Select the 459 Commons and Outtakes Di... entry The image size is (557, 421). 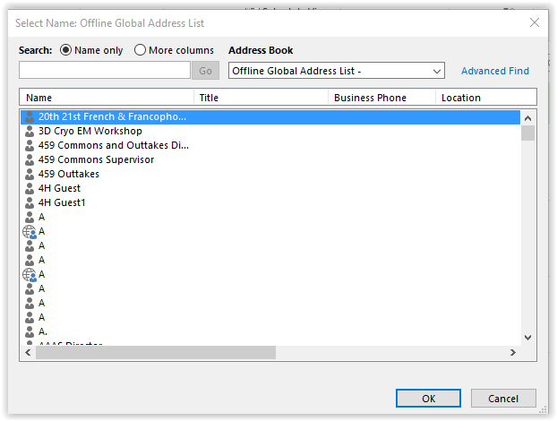click(x=270, y=145)
